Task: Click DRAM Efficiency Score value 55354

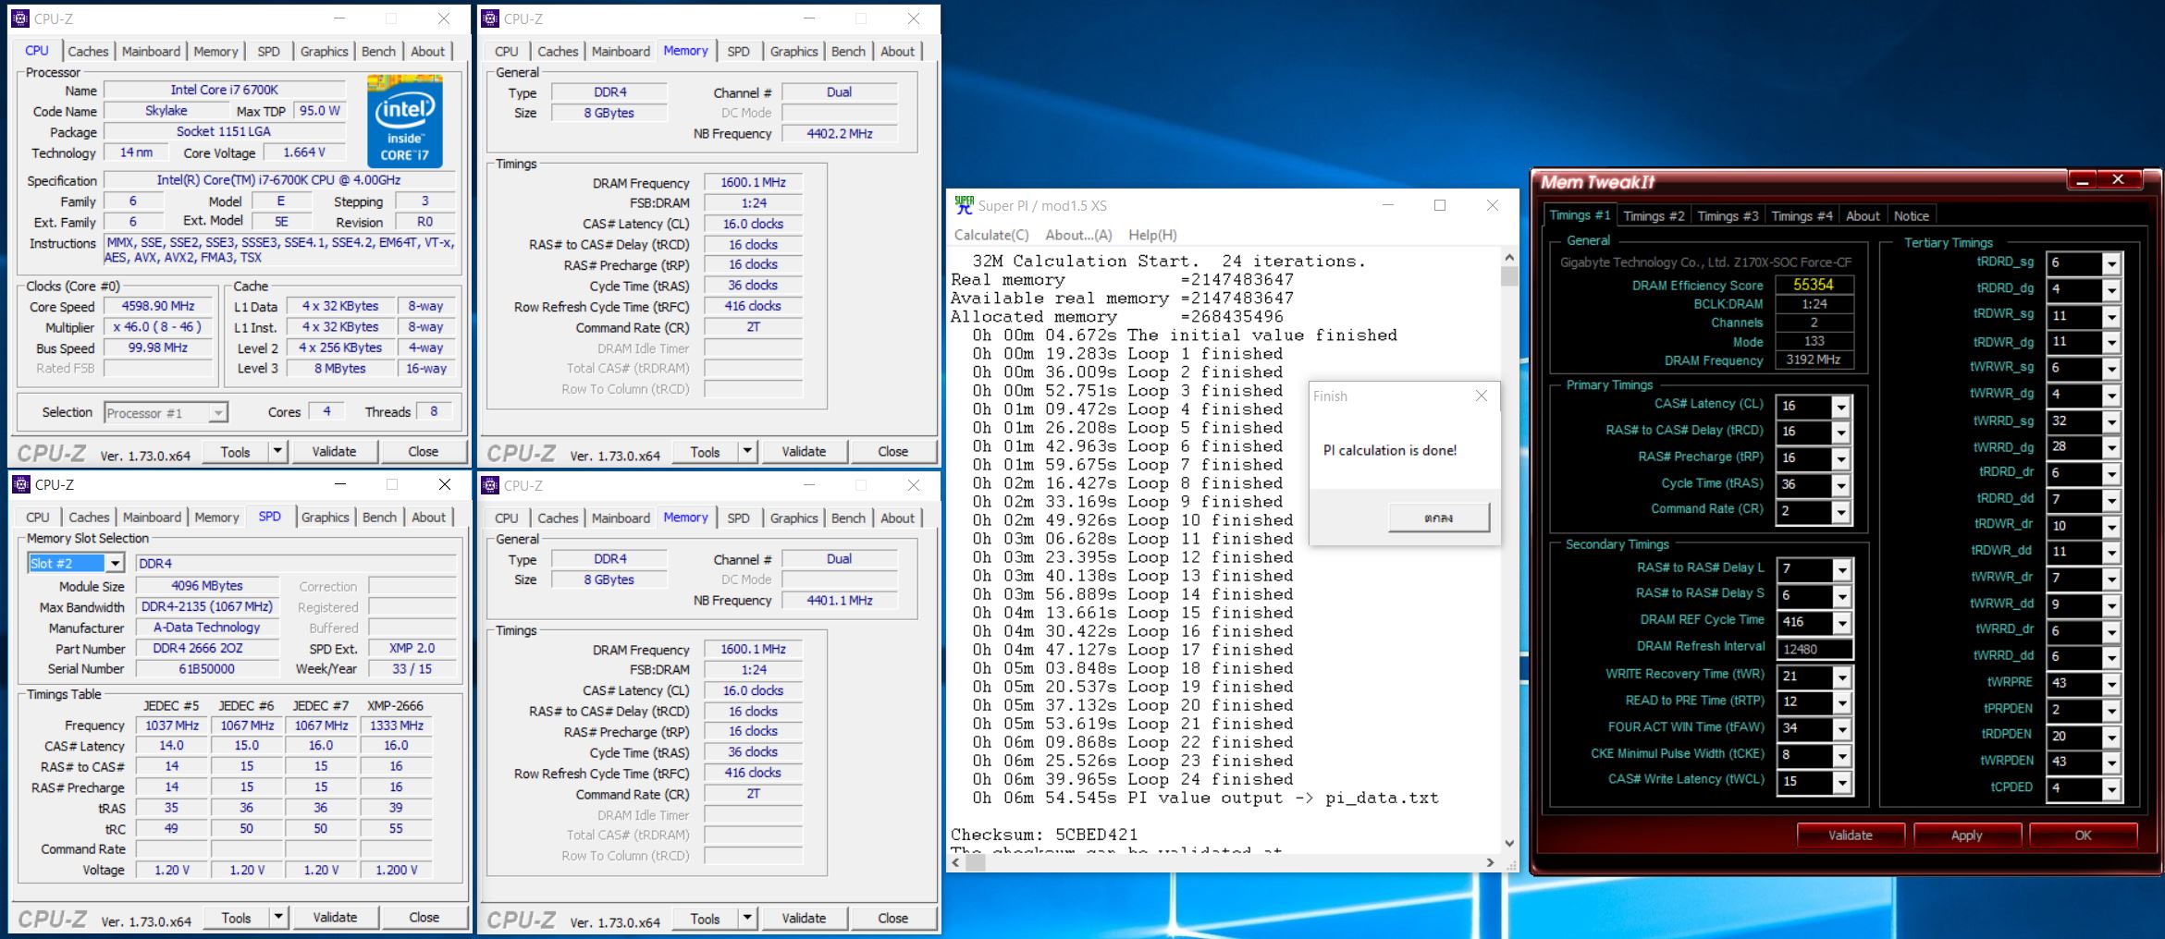Action: point(1814,285)
